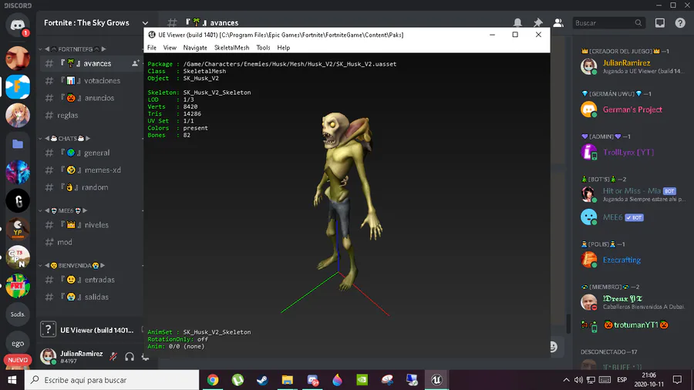694x390 pixels.
Task: Open German's Project member profile
Action: pos(633,109)
